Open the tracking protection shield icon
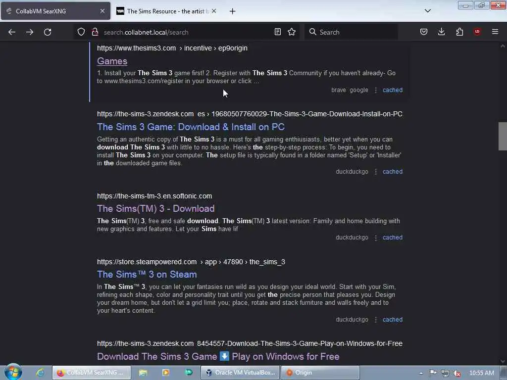The image size is (507, 380). tap(81, 32)
